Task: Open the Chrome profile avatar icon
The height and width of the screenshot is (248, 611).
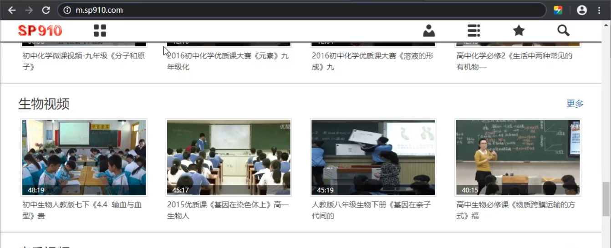Action: pos(581,10)
